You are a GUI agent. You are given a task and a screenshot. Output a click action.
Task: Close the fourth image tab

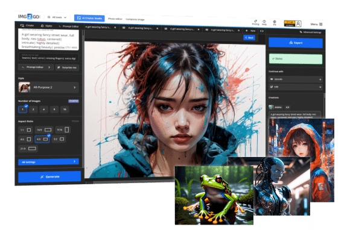click(x=238, y=30)
